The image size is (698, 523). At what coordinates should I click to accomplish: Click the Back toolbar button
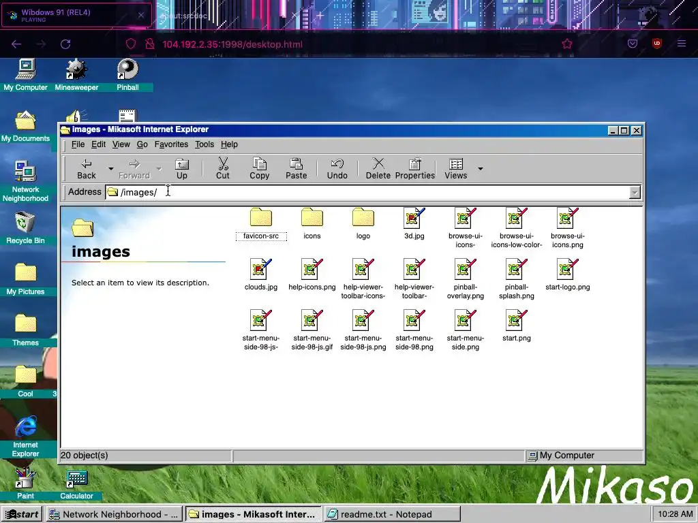point(87,169)
